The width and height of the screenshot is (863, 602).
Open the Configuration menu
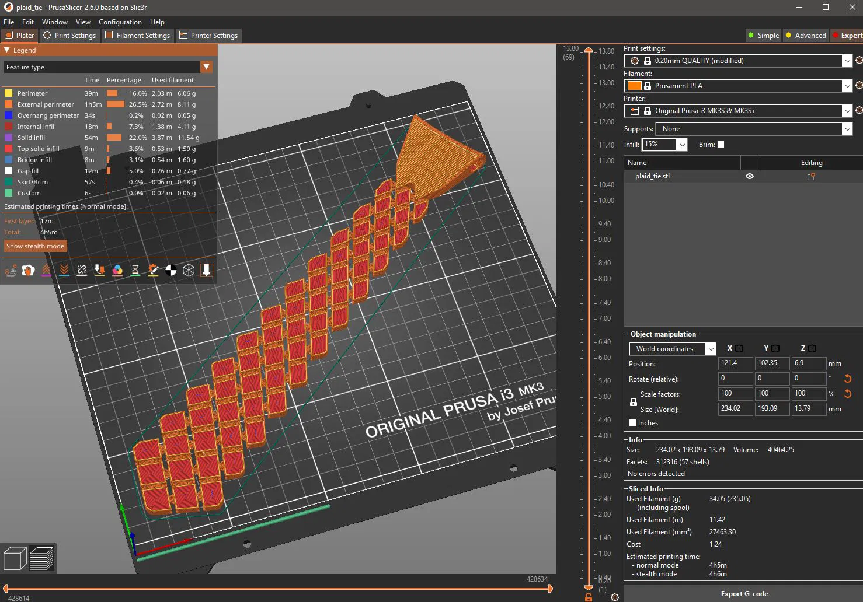120,22
